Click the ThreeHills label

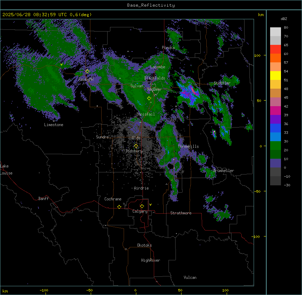coord(188,146)
